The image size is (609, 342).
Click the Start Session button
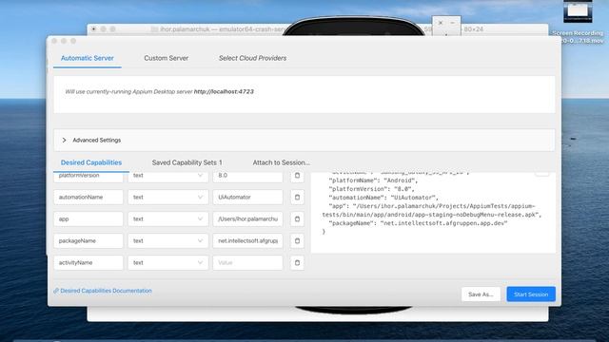coord(531,294)
